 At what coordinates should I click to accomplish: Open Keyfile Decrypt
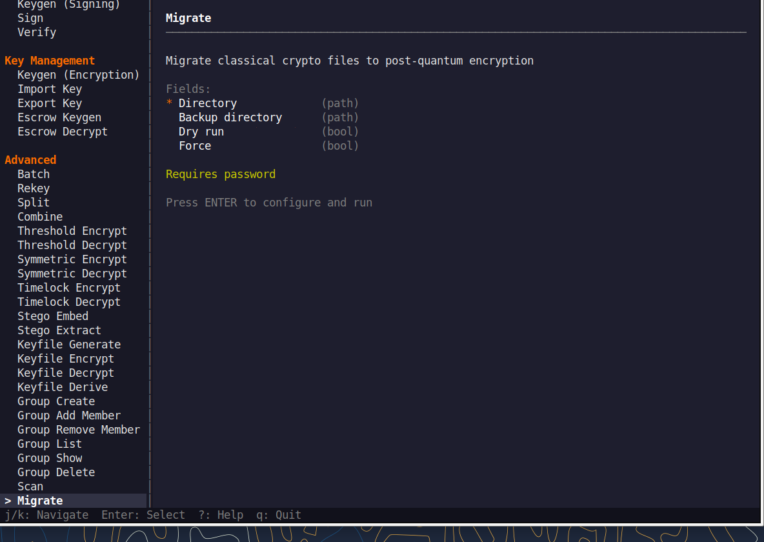tap(66, 372)
